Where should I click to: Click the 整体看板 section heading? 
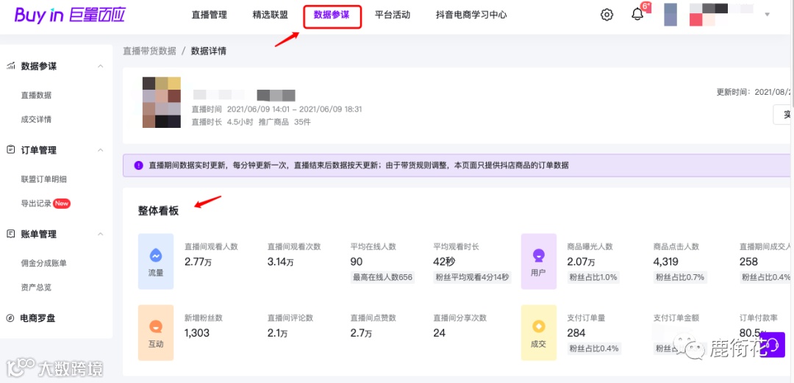click(159, 211)
